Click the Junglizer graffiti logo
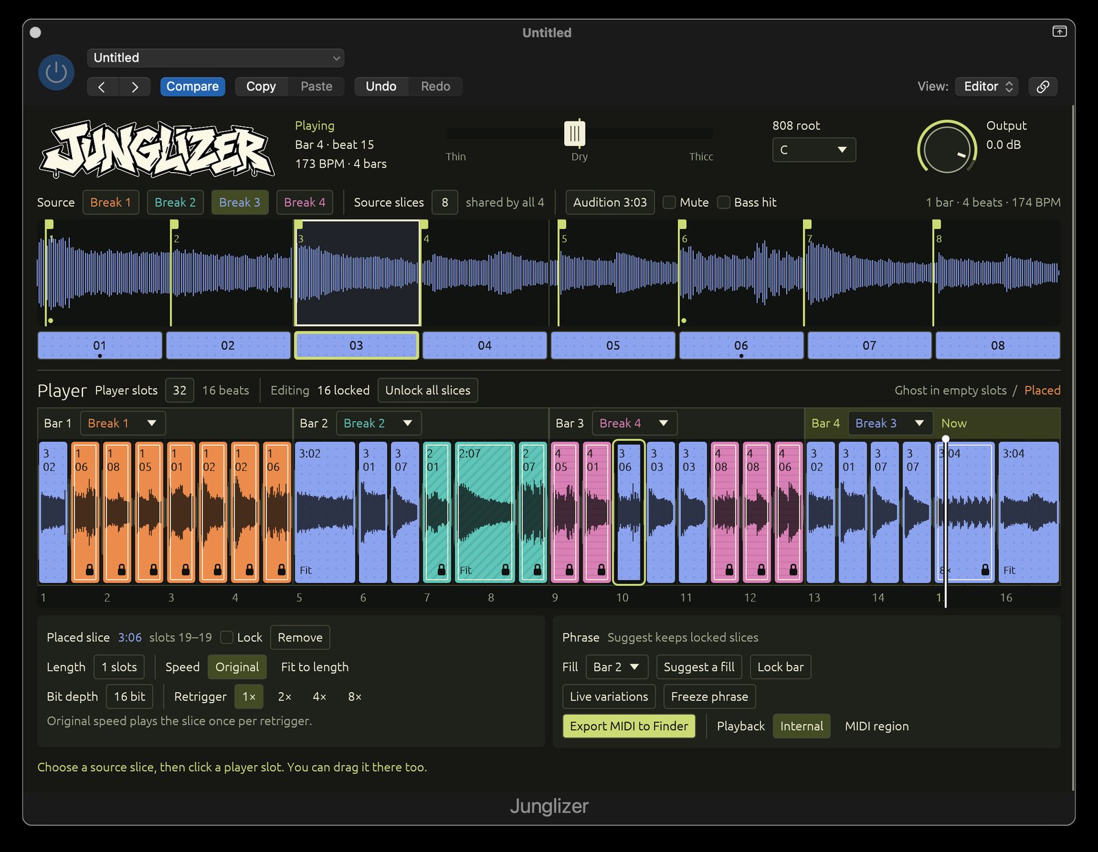The width and height of the screenshot is (1098, 852). point(157,149)
